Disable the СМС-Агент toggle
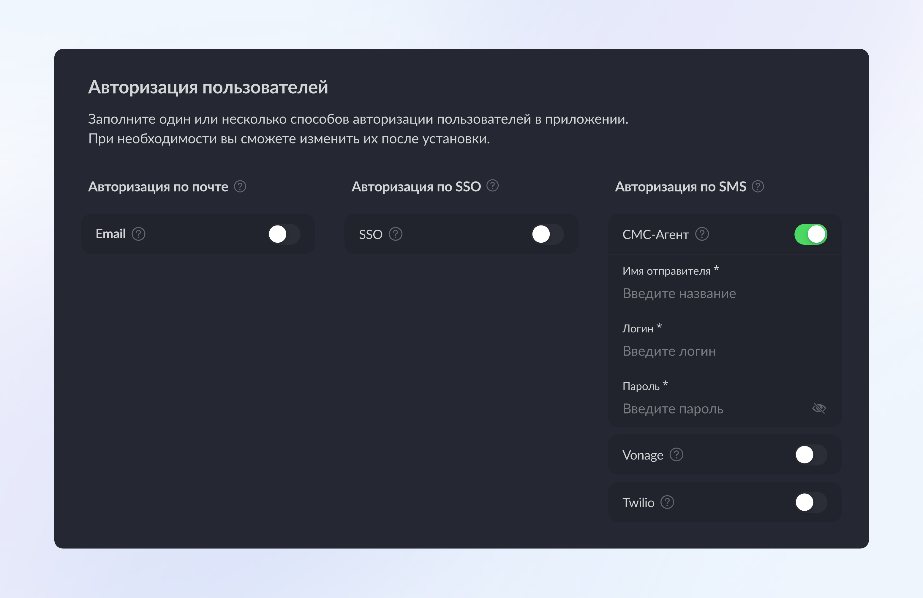This screenshot has width=923, height=598. tap(810, 234)
